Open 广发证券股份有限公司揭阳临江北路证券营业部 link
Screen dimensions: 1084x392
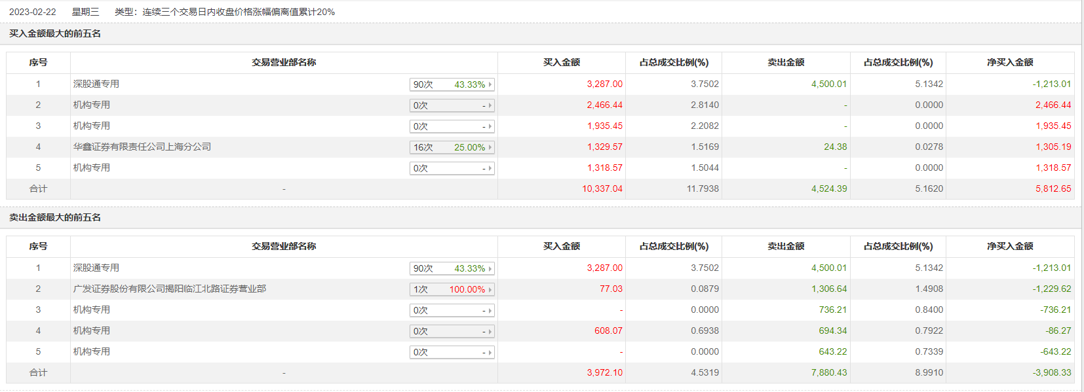coord(170,289)
